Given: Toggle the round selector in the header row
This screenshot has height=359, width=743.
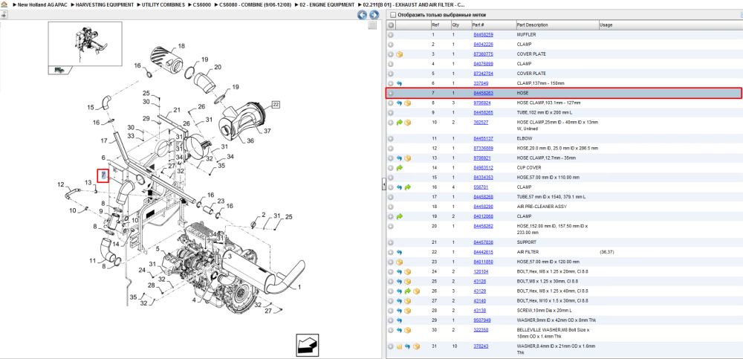Looking at the screenshot, I should tap(391, 25).
